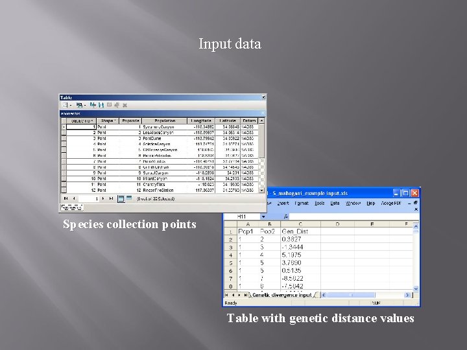Click the Pop1 header cell

point(248,231)
